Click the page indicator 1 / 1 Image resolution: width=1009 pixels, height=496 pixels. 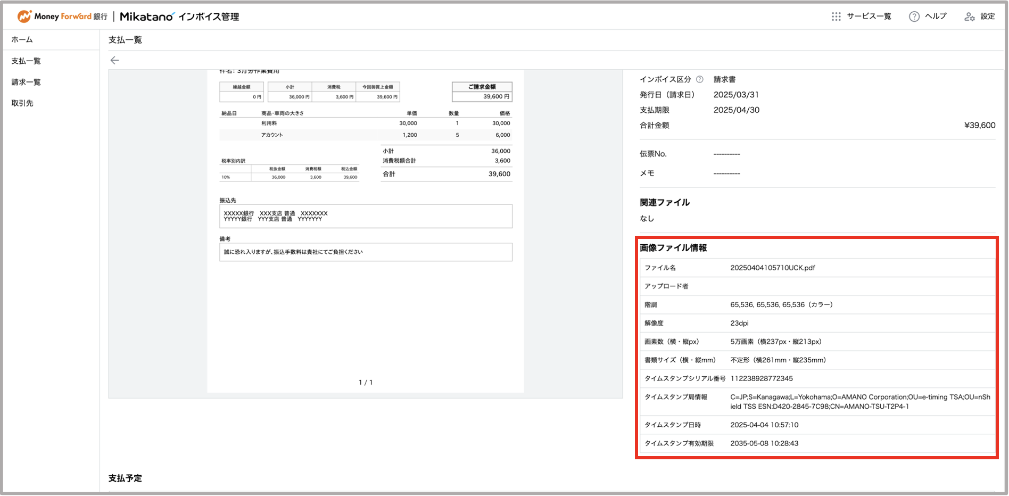tap(366, 382)
